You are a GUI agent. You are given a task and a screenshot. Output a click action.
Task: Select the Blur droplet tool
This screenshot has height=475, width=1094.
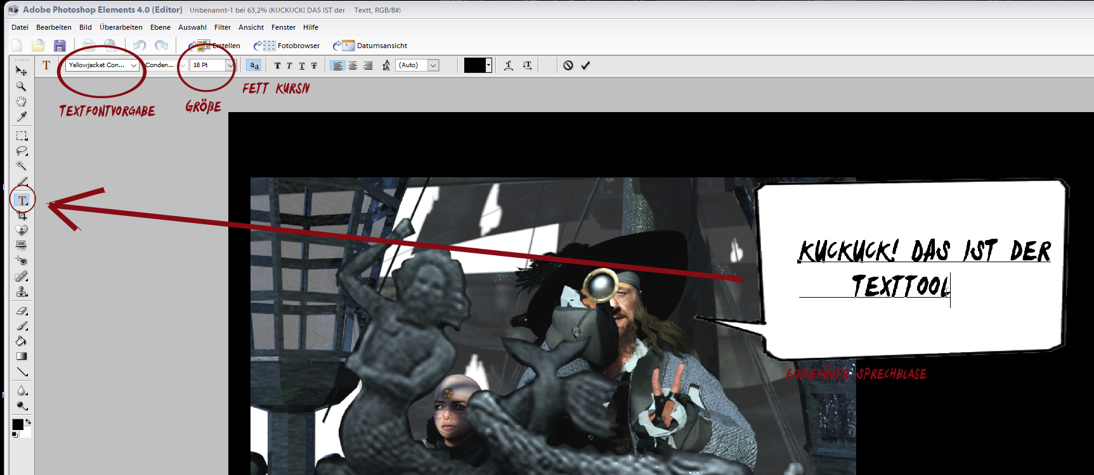pos(22,391)
